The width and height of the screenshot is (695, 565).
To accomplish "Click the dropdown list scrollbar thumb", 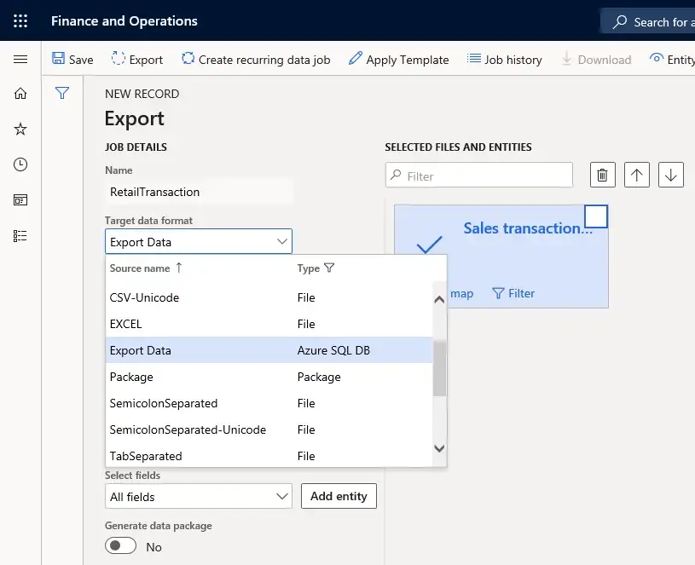I will pos(440,368).
